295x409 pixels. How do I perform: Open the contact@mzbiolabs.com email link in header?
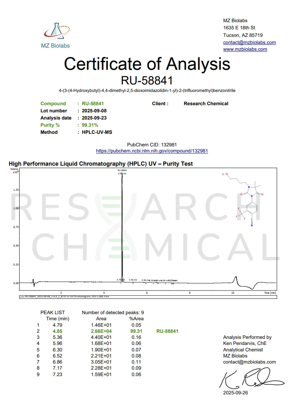249,42
